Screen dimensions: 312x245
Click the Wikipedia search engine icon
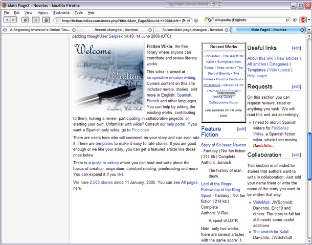point(210,20)
